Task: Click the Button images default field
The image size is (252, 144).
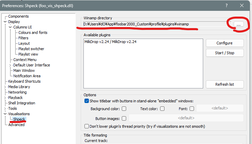Action: [186, 118]
